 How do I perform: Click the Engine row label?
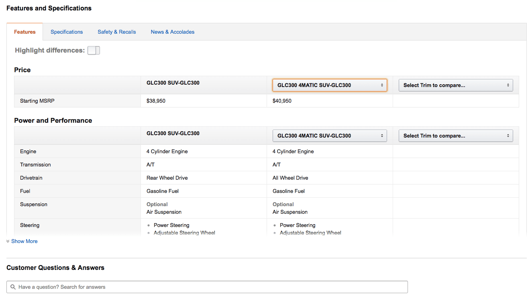point(28,152)
